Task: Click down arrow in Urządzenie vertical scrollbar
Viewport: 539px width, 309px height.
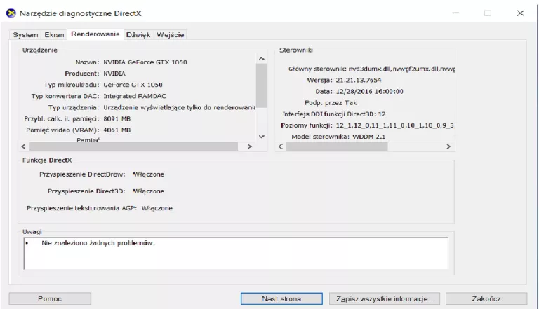Action: (261, 137)
